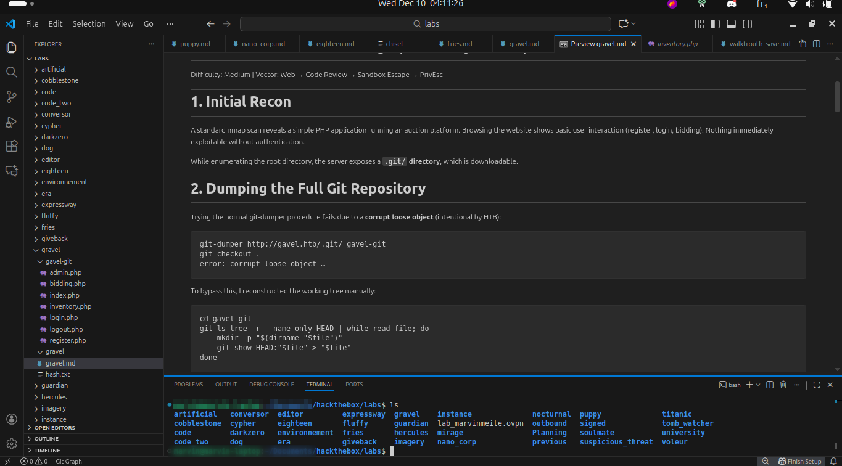This screenshot has width=842, height=466.
Task: Kill the terminal with trash icon
Action: click(783, 385)
